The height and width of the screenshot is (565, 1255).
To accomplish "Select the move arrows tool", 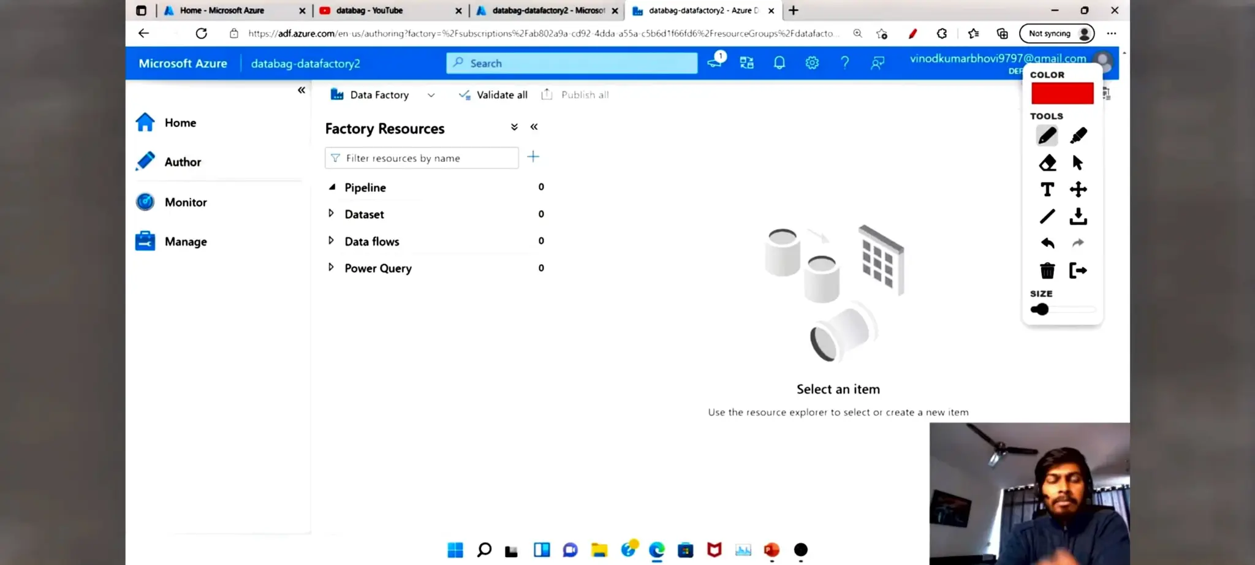I will [1078, 189].
